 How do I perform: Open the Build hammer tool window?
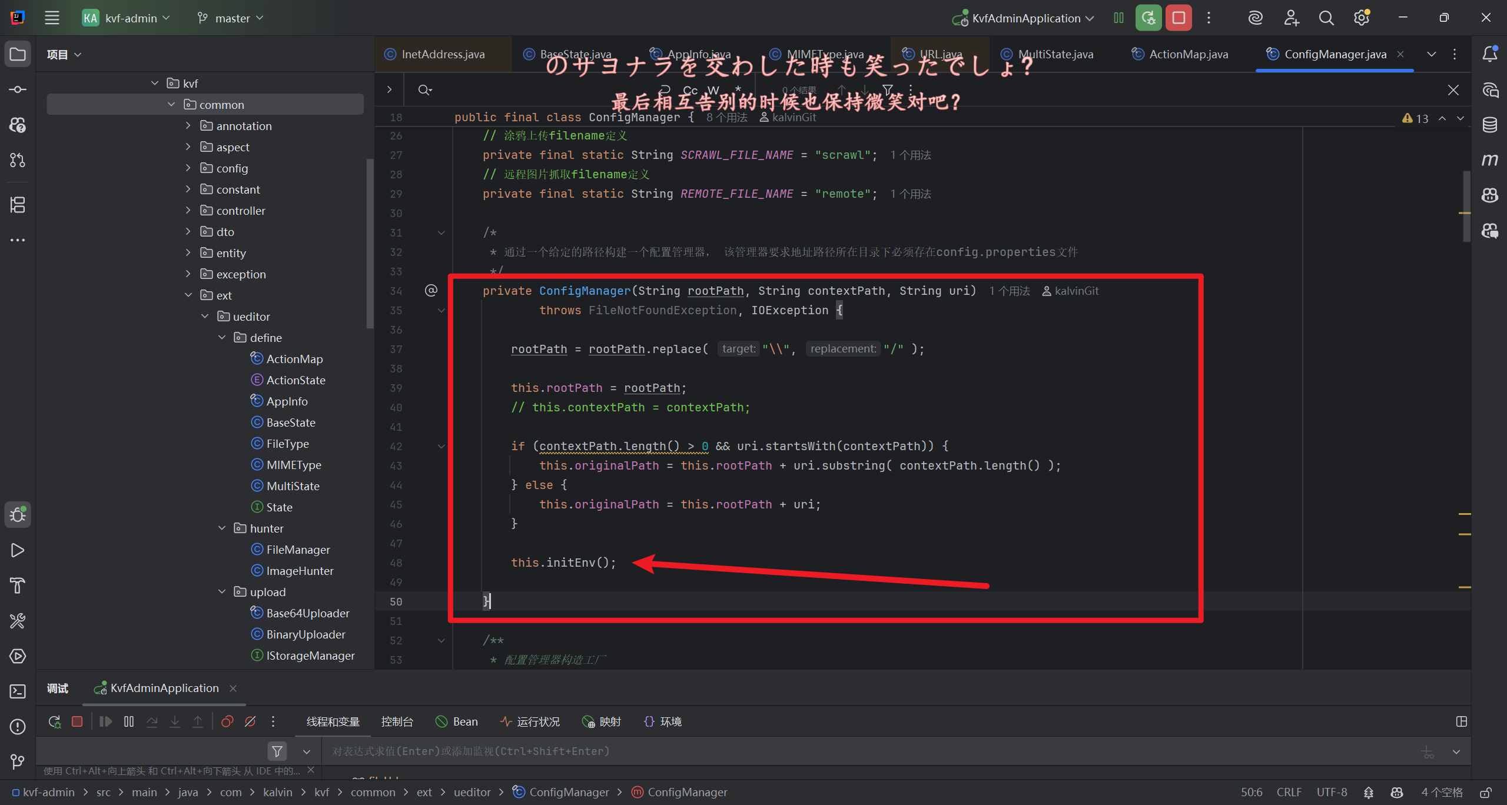(x=18, y=586)
